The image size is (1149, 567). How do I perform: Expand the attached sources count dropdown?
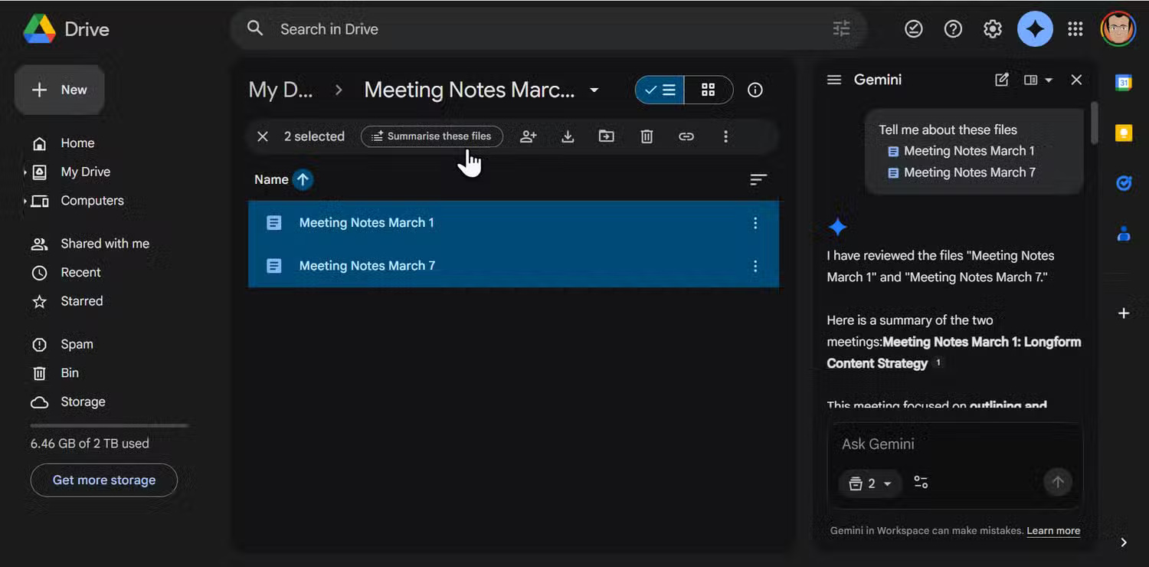870,483
